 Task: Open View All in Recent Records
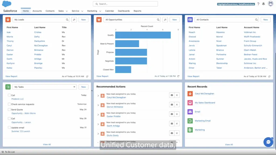[x=229, y=145]
